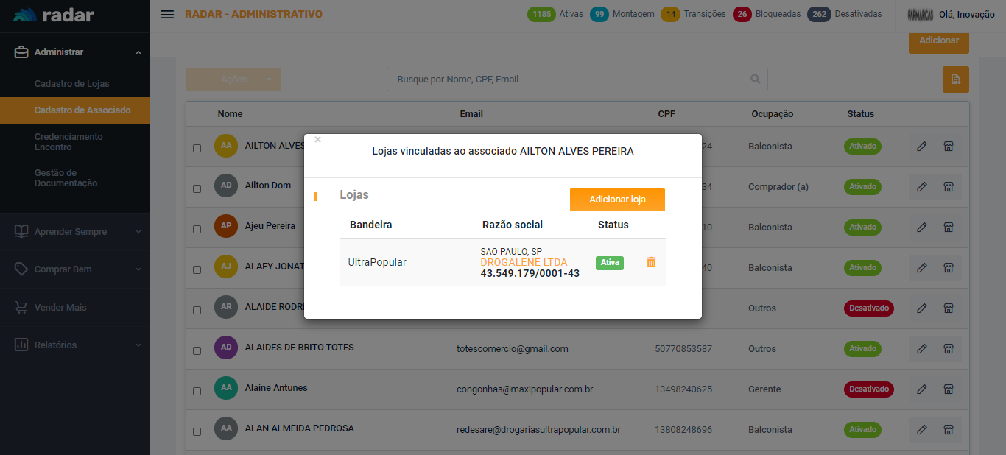Image resolution: width=1006 pixels, height=455 pixels.
Task: Click the hamburger menu icon
Action: tap(167, 15)
